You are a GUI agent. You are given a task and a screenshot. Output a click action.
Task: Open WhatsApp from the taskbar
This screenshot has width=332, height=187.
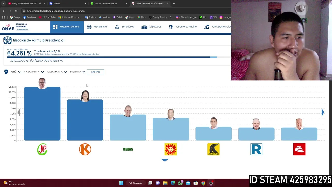tap(181, 183)
